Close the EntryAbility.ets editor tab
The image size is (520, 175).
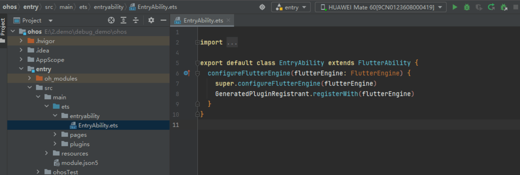[x=228, y=20]
